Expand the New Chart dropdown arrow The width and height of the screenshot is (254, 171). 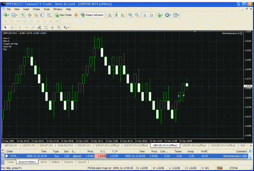[x=9, y=15]
